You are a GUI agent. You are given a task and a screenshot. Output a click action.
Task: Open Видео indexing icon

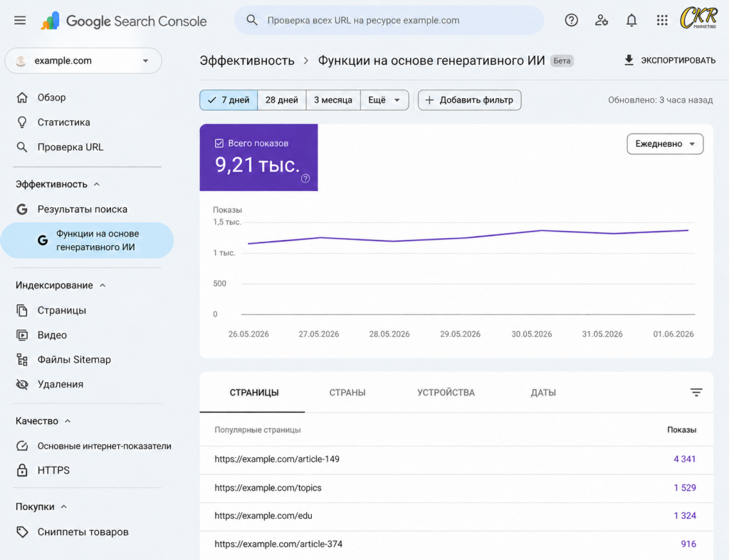tap(22, 335)
